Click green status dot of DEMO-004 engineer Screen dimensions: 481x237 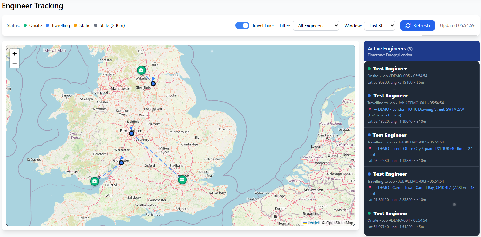(x=369, y=213)
